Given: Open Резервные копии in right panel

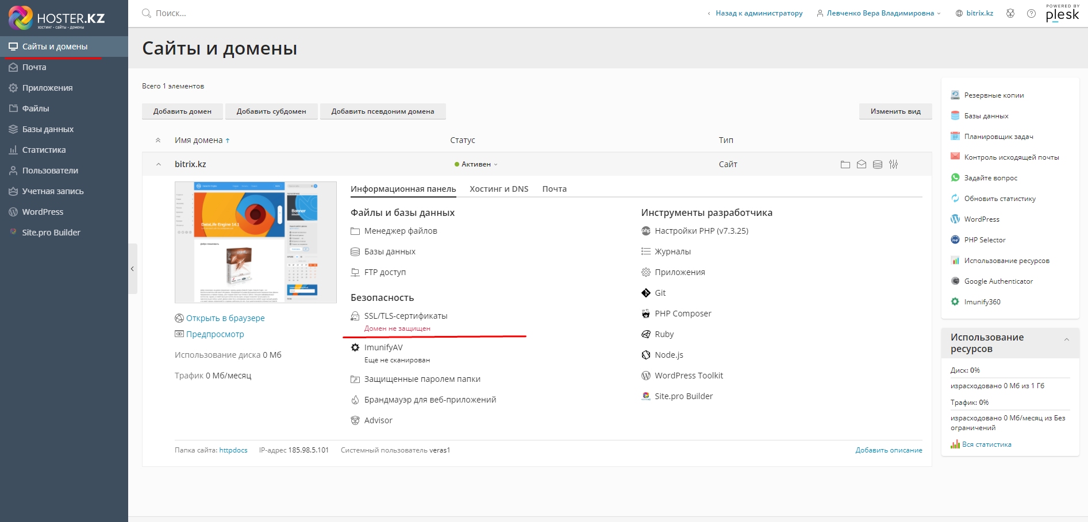Looking at the screenshot, I should tap(994, 95).
